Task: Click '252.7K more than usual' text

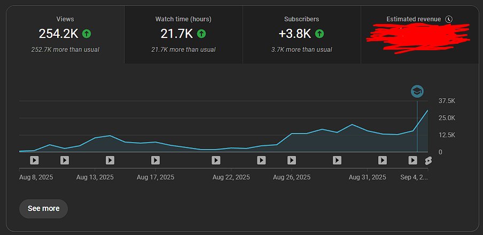Action: click(x=65, y=50)
